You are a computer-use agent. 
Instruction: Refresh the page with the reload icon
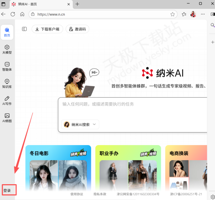coord(13,14)
